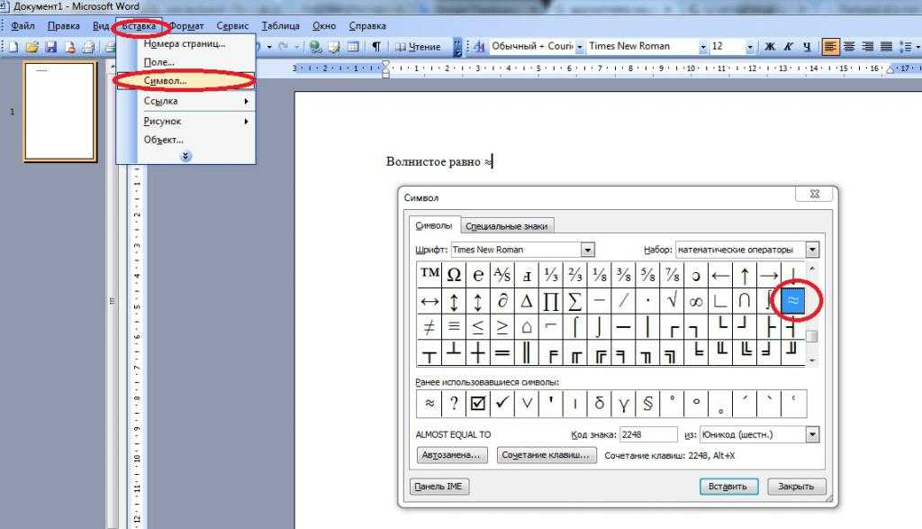Open the из Юникод (шестн.) dropdown
922x529 pixels.
coord(812,434)
